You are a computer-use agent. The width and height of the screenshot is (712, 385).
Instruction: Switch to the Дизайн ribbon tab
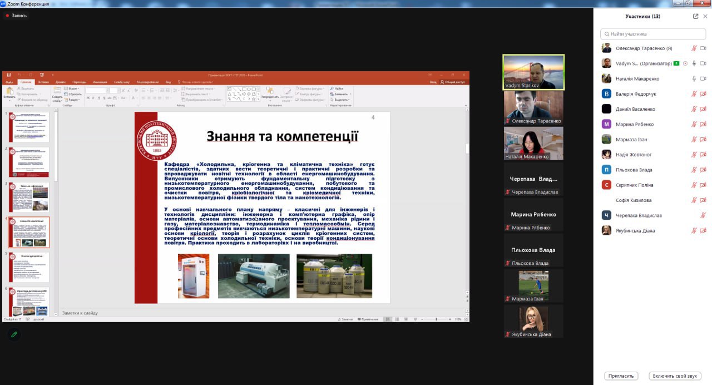click(60, 82)
